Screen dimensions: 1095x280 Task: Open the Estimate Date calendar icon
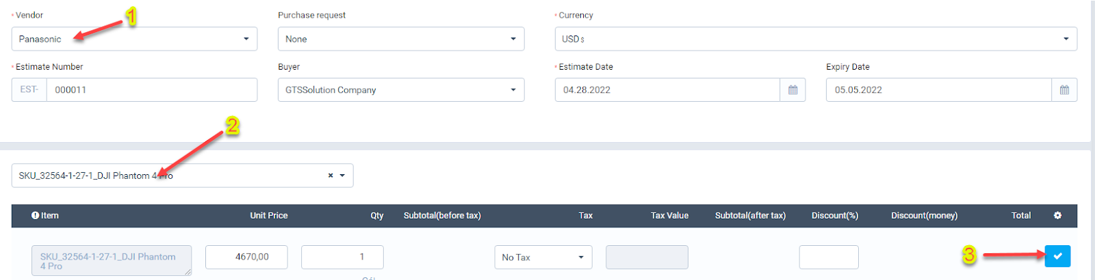point(793,90)
